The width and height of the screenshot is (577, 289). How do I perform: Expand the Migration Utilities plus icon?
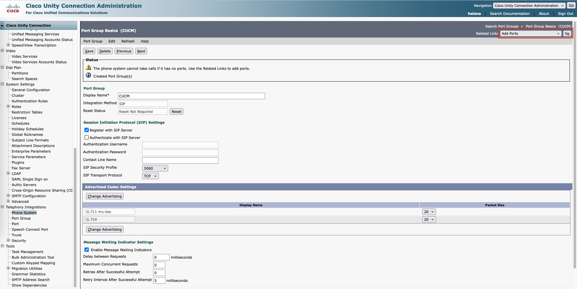pos(8,268)
